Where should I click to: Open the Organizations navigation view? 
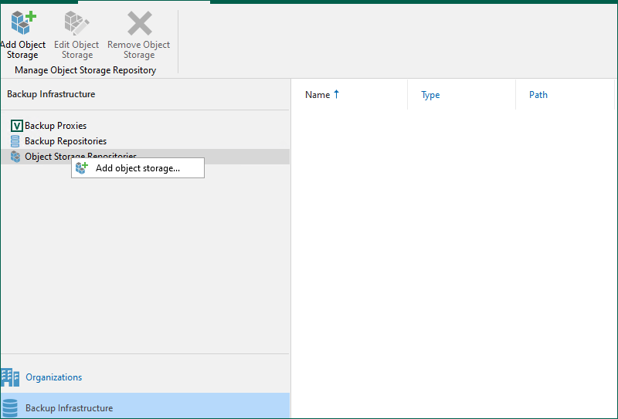pyautogui.click(x=53, y=377)
